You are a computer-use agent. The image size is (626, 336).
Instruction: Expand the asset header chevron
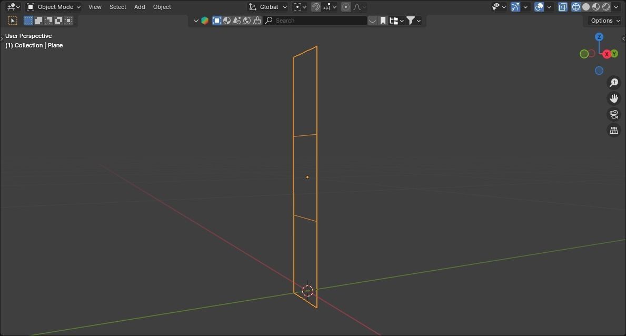tap(196, 21)
